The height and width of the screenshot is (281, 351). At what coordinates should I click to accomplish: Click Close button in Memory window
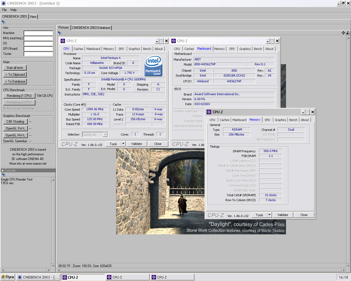pos(304,215)
